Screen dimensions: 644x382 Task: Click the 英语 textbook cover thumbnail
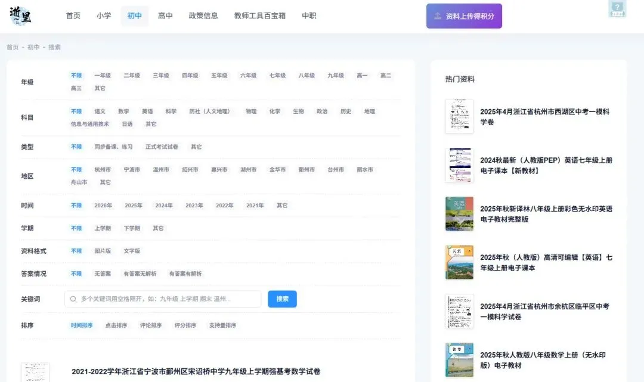[x=459, y=213]
